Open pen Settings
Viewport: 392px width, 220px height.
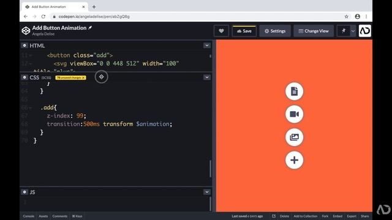[x=275, y=31]
